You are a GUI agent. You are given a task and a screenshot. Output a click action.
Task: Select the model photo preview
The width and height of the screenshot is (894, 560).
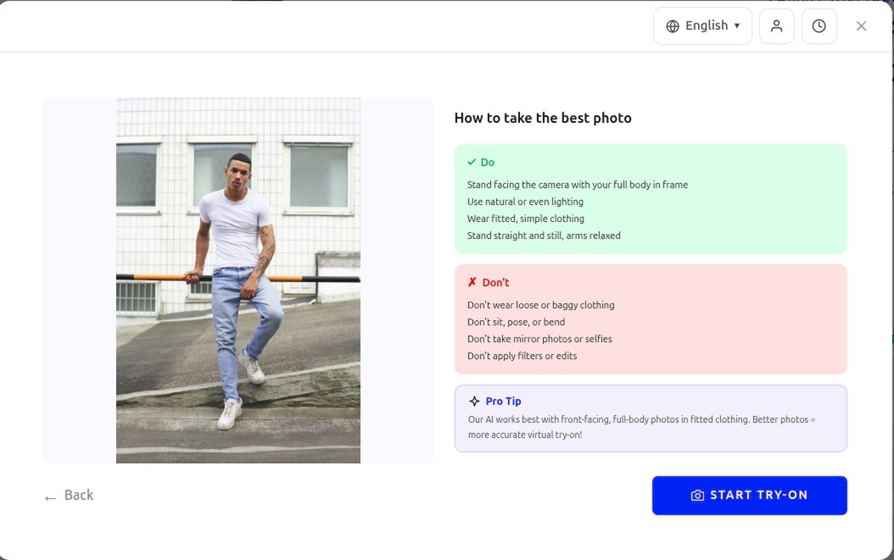pyautogui.click(x=238, y=280)
